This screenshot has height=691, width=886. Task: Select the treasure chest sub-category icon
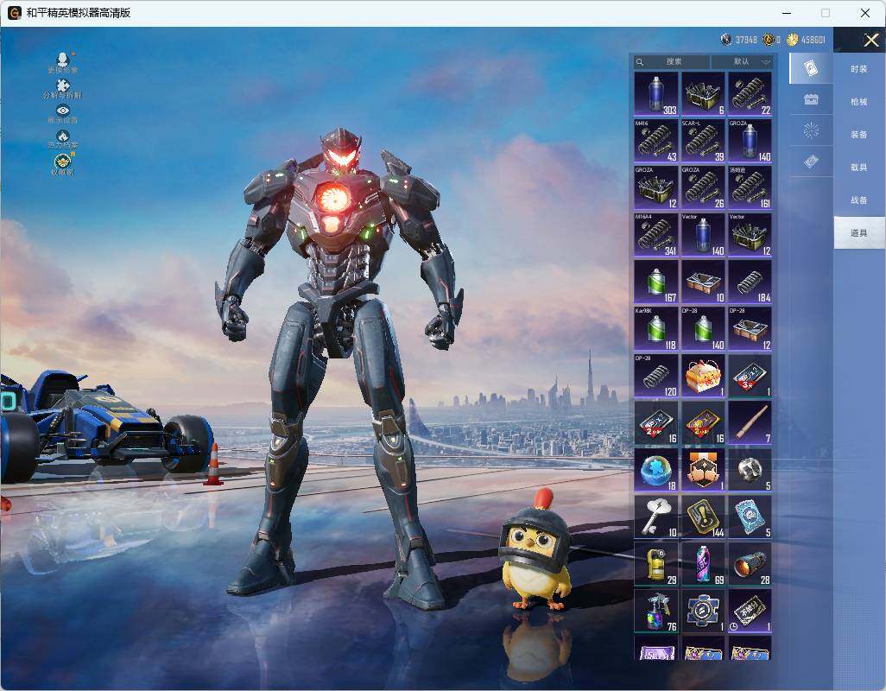(812, 99)
